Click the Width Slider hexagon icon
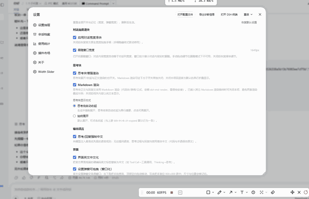Image resolution: width=309 pixels, height=199 pixels. pyautogui.click(x=35, y=72)
